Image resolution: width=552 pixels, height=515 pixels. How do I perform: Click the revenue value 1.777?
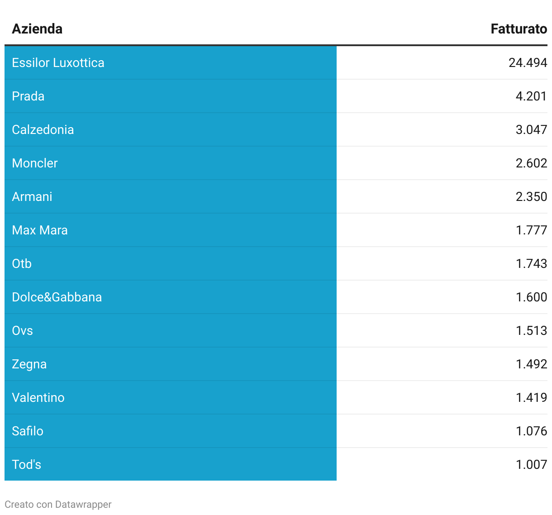click(531, 230)
